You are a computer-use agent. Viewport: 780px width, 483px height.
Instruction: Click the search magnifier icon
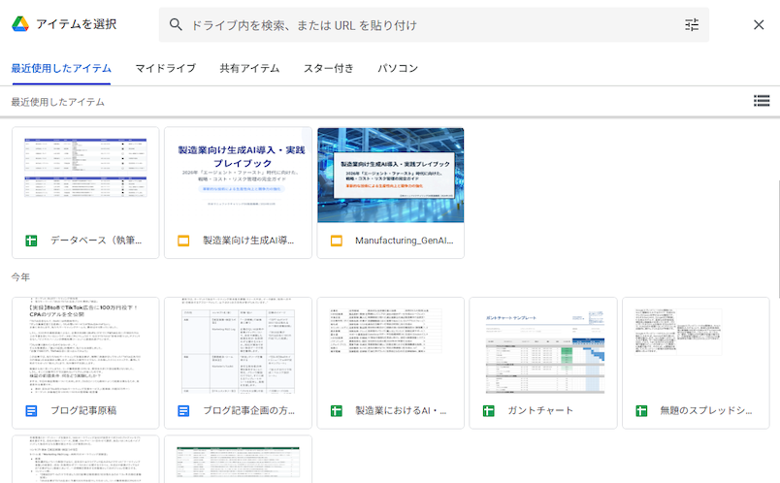click(x=176, y=24)
